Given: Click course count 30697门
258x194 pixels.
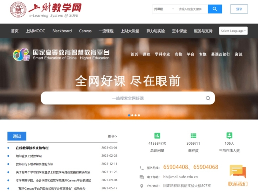Looking at the screenshot, I should coord(193,143).
